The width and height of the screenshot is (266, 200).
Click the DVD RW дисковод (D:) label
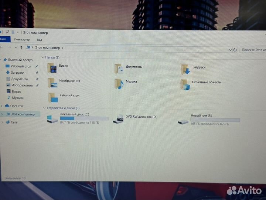(x=141, y=117)
